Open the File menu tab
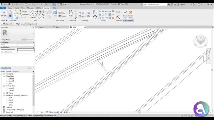Image resolution: width=214 pixels, height=120 pixels. (3, 8)
